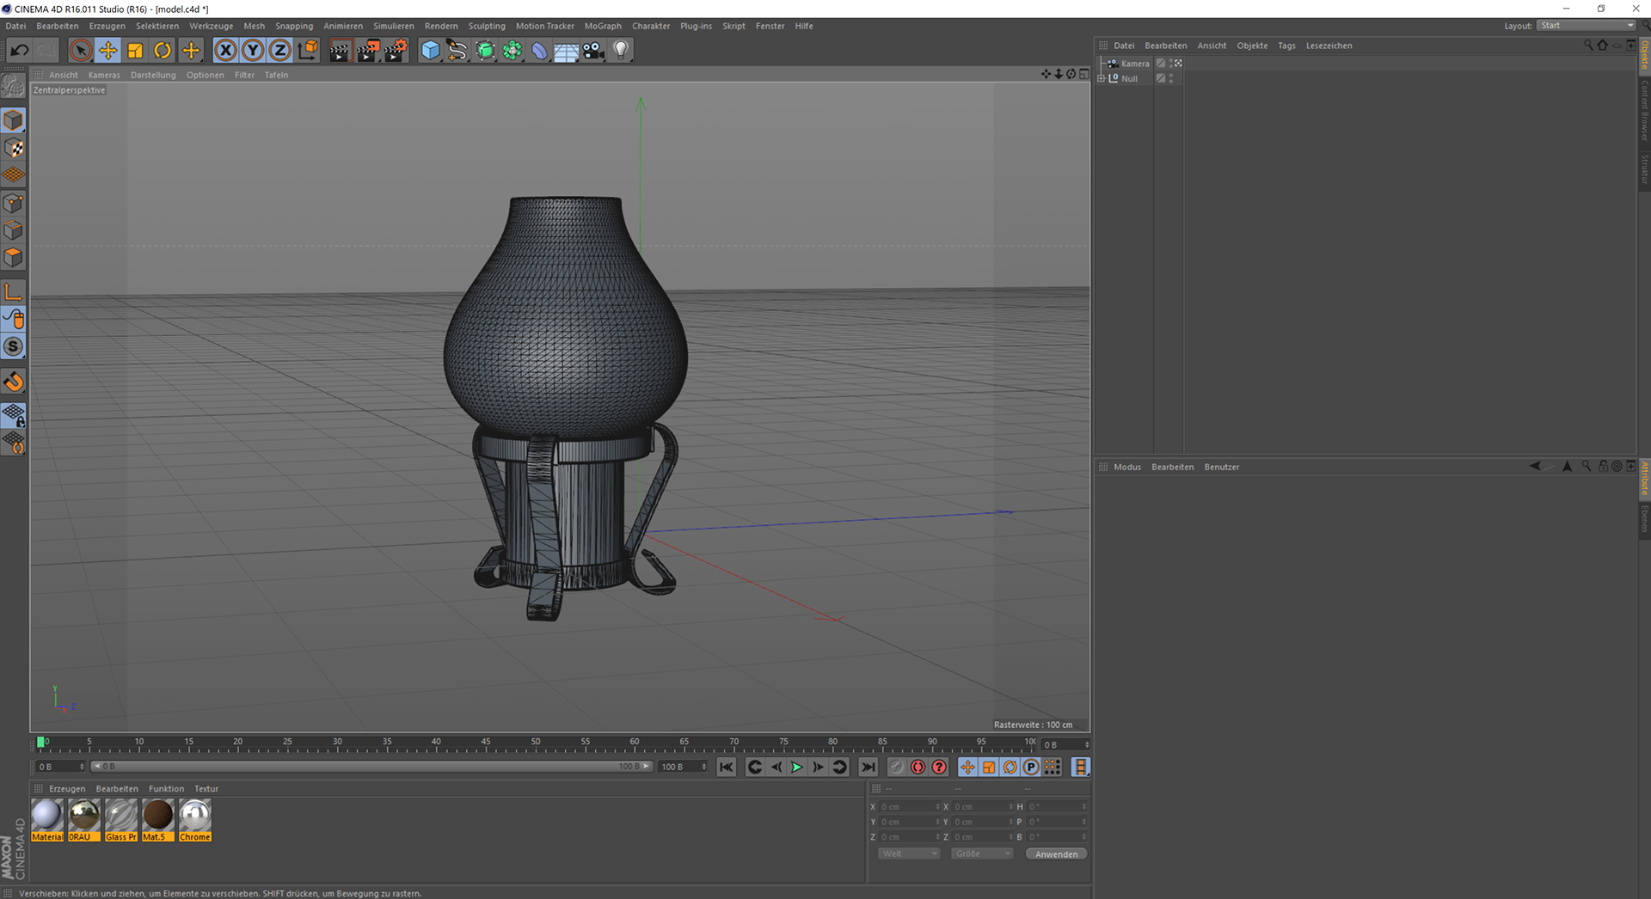This screenshot has width=1651, height=899.
Task: Toggle the Solo S icon
Action: (x=13, y=347)
